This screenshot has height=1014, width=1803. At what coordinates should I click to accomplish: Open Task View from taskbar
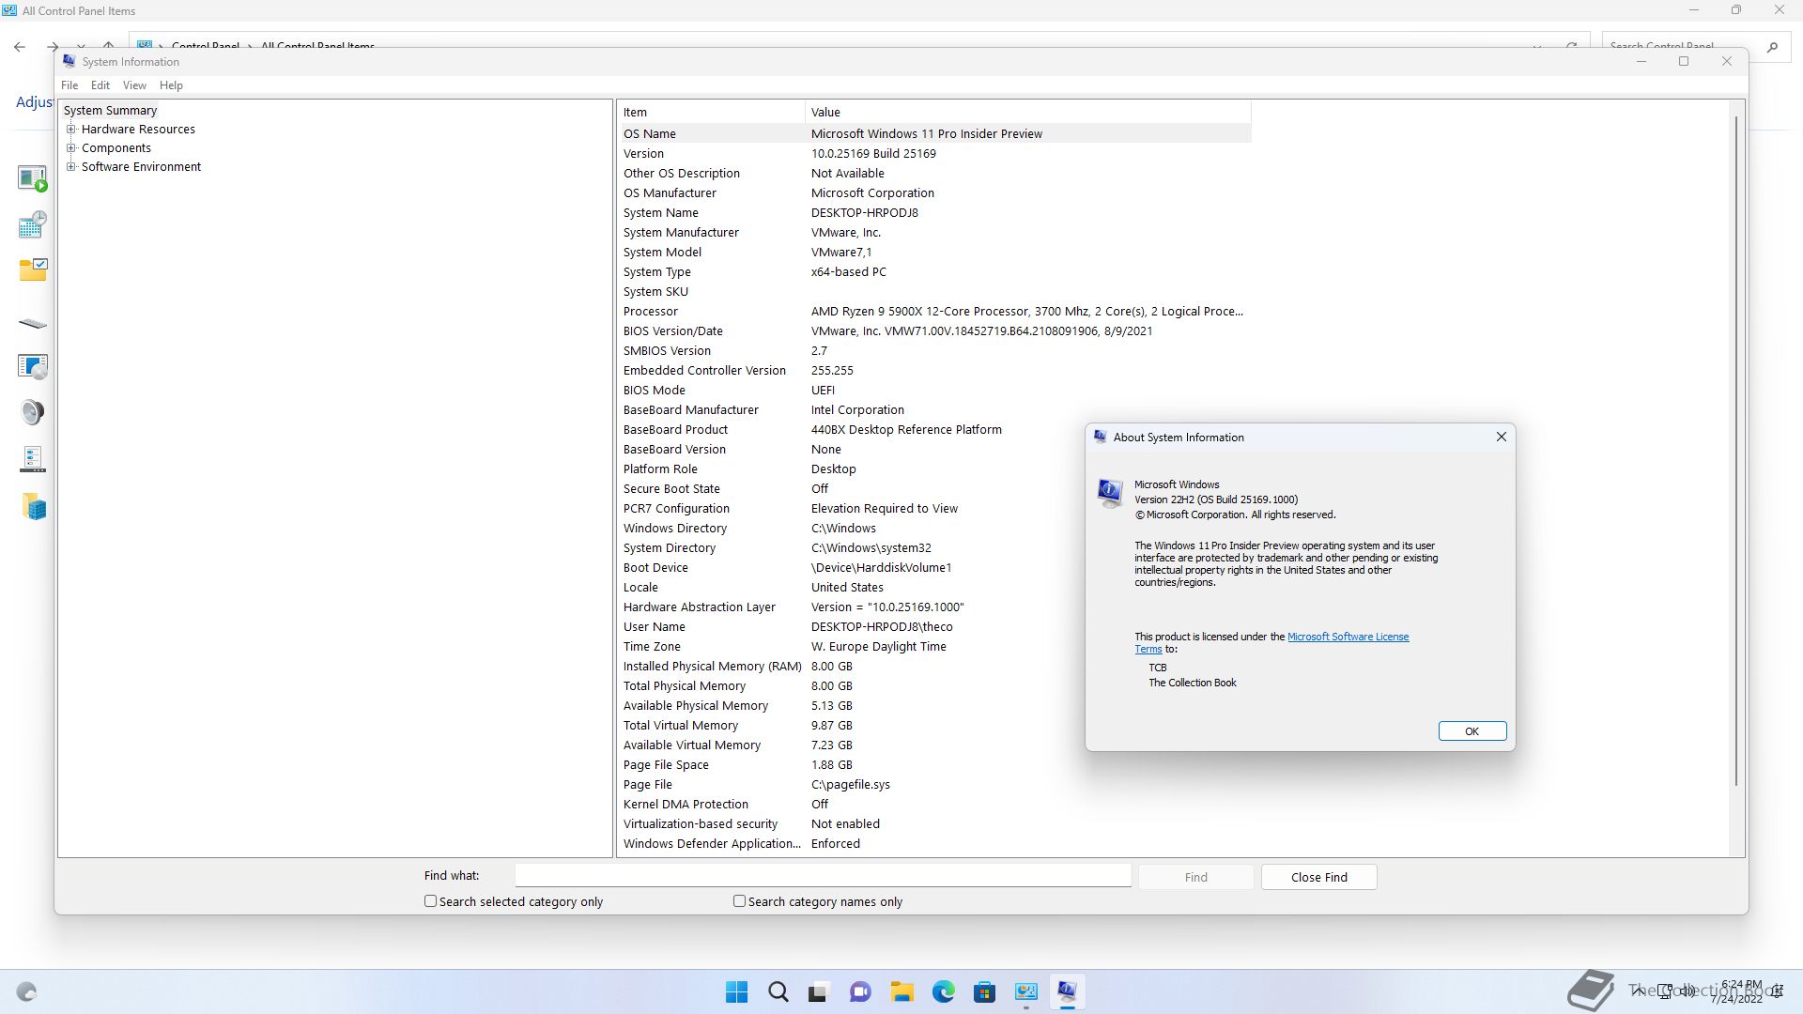[819, 991]
